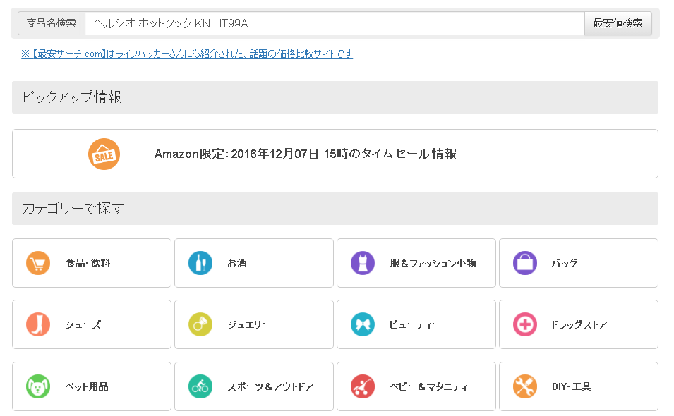
Task: Go to the シューズ category
Action: 92,324
